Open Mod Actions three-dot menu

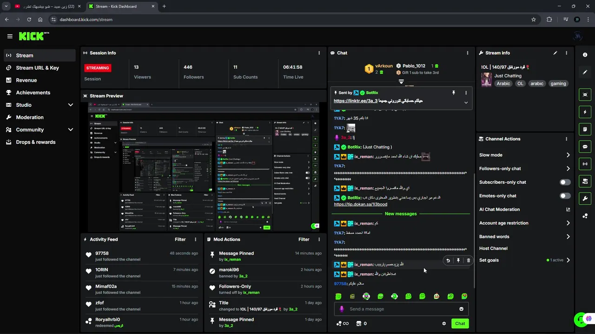[319, 239]
